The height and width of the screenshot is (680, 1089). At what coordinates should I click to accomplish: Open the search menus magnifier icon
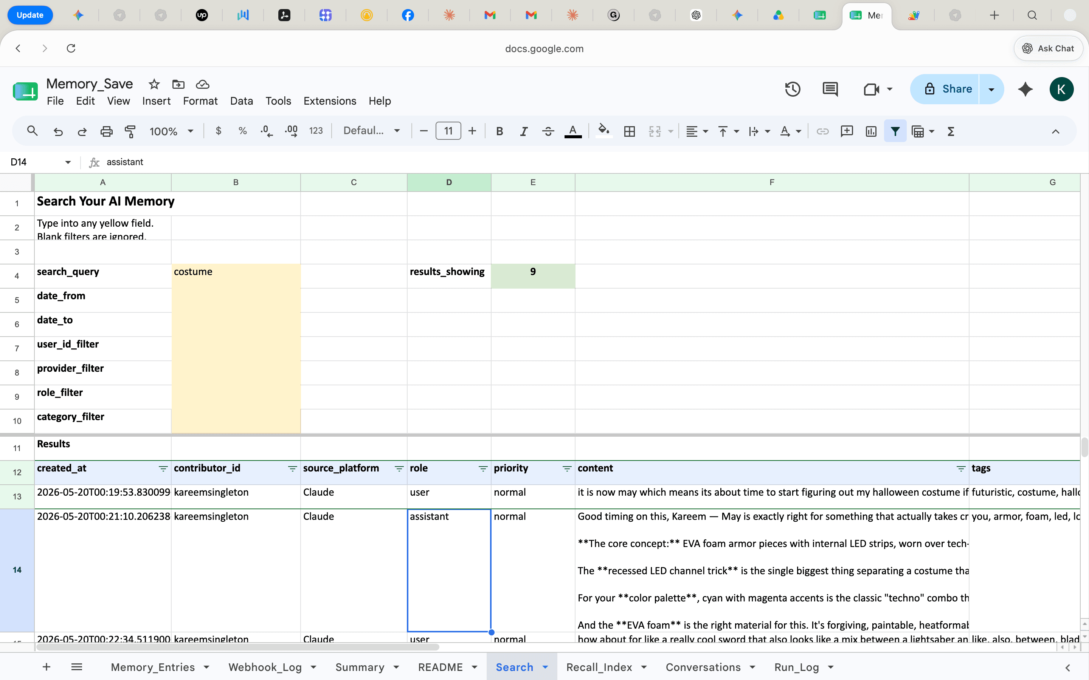click(x=32, y=131)
